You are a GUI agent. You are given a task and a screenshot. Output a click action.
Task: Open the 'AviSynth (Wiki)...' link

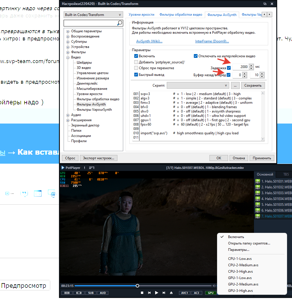149,42
